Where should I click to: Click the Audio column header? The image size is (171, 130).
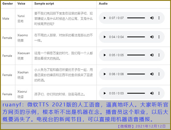(103, 4)
